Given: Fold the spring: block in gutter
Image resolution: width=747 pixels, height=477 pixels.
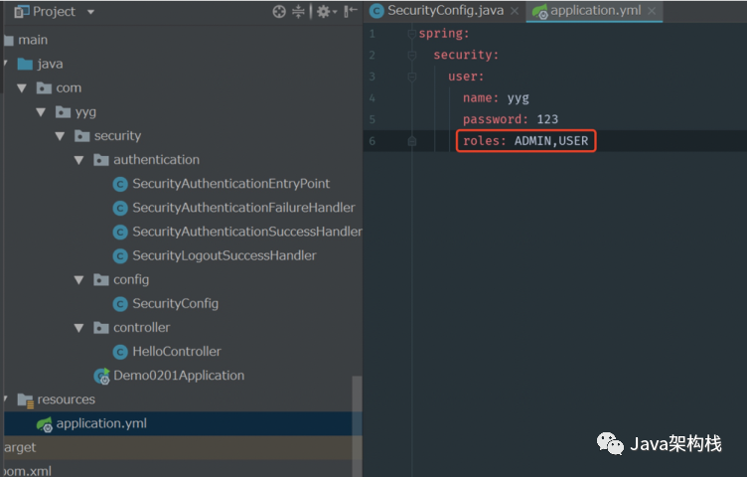Looking at the screenshot, I should coord(412,34).
